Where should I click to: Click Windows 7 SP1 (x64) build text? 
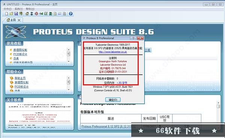pos(113,87)
